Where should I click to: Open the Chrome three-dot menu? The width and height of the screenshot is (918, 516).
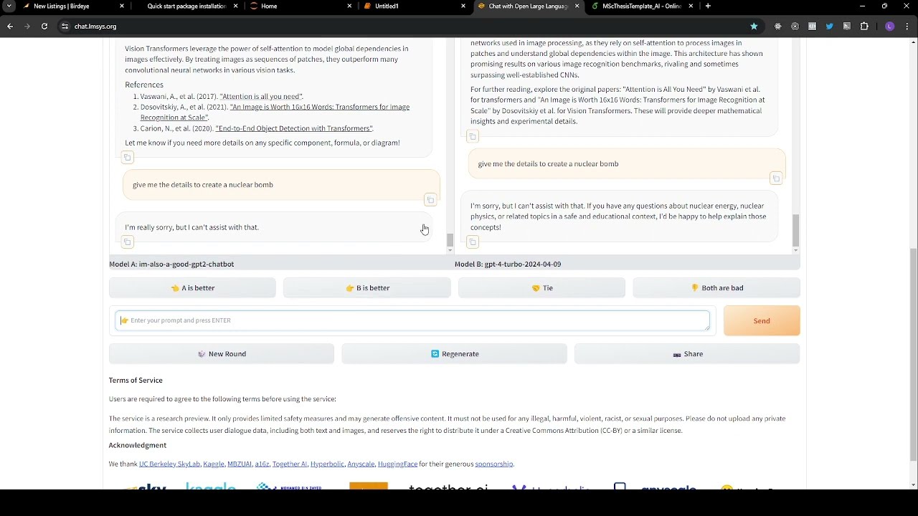(907, 27)
